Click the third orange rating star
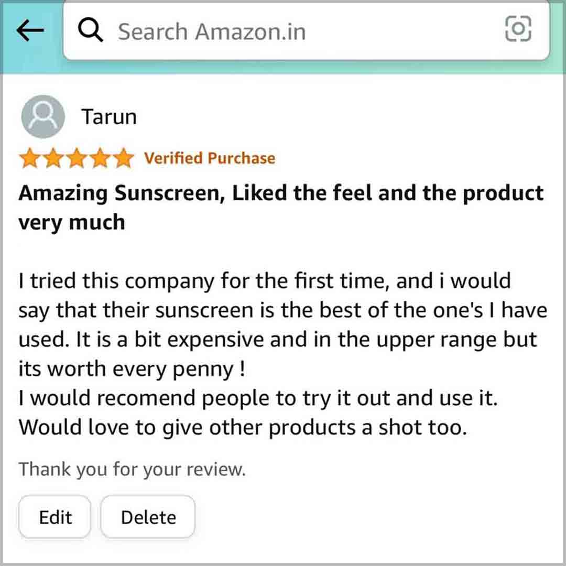Viewport: 566px width, 566px height. click(x=77, y=158)
